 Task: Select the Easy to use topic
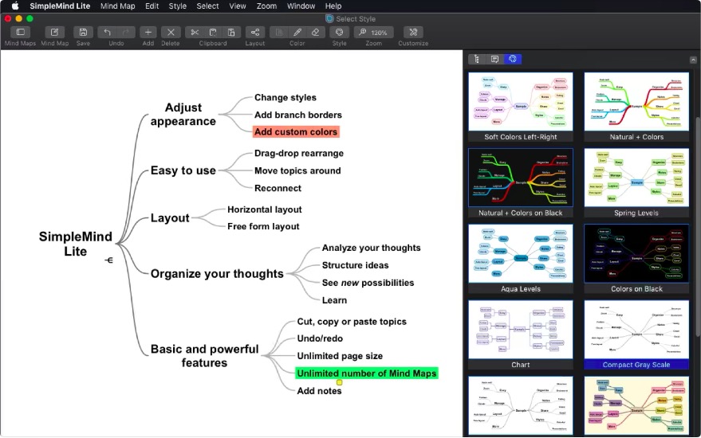[x=183, y=170]
